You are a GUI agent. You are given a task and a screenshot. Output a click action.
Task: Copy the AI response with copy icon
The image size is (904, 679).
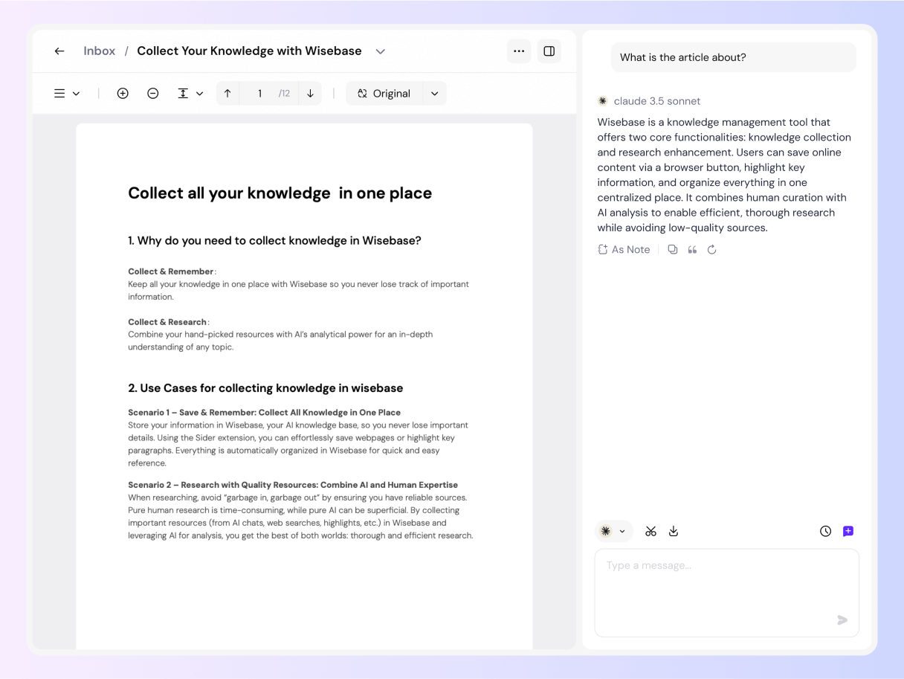point(673,250)
